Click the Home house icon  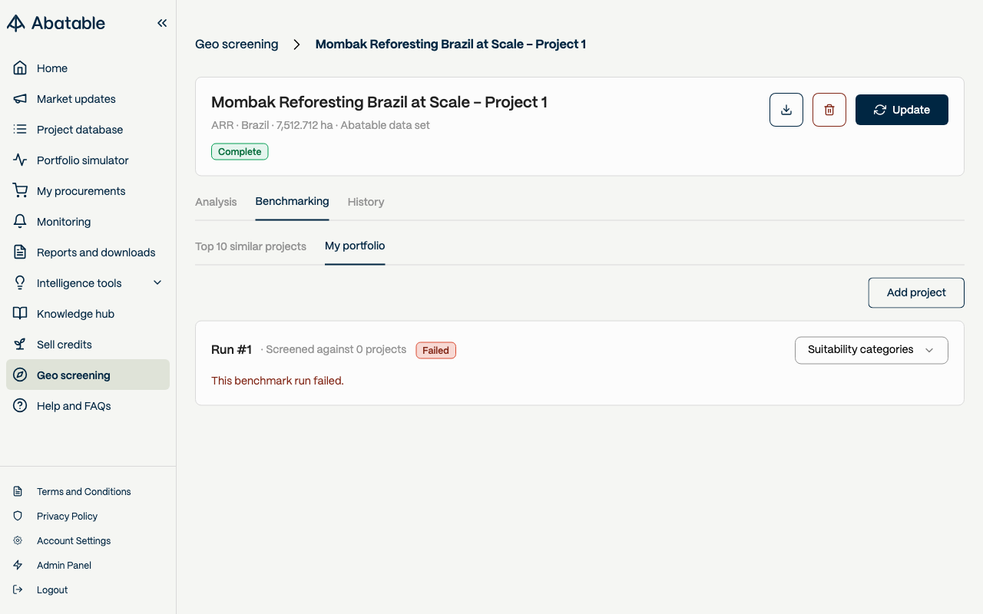click(21, 68)
